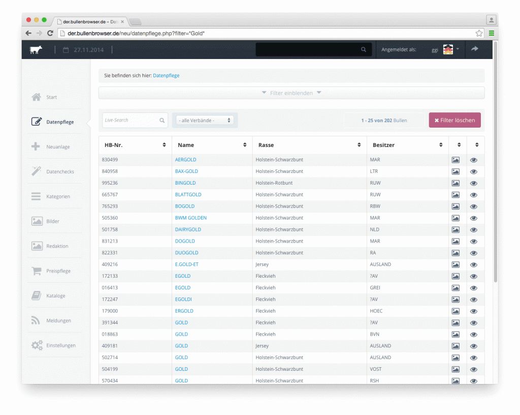Expand the 'Filter einblenden' panel
Image resolution: width=520 pixels, height=415 pixels.
(x=291, y=93)
